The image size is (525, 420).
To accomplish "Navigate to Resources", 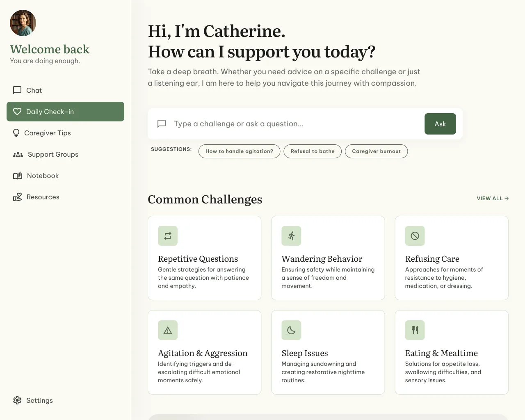I will 65,197.
